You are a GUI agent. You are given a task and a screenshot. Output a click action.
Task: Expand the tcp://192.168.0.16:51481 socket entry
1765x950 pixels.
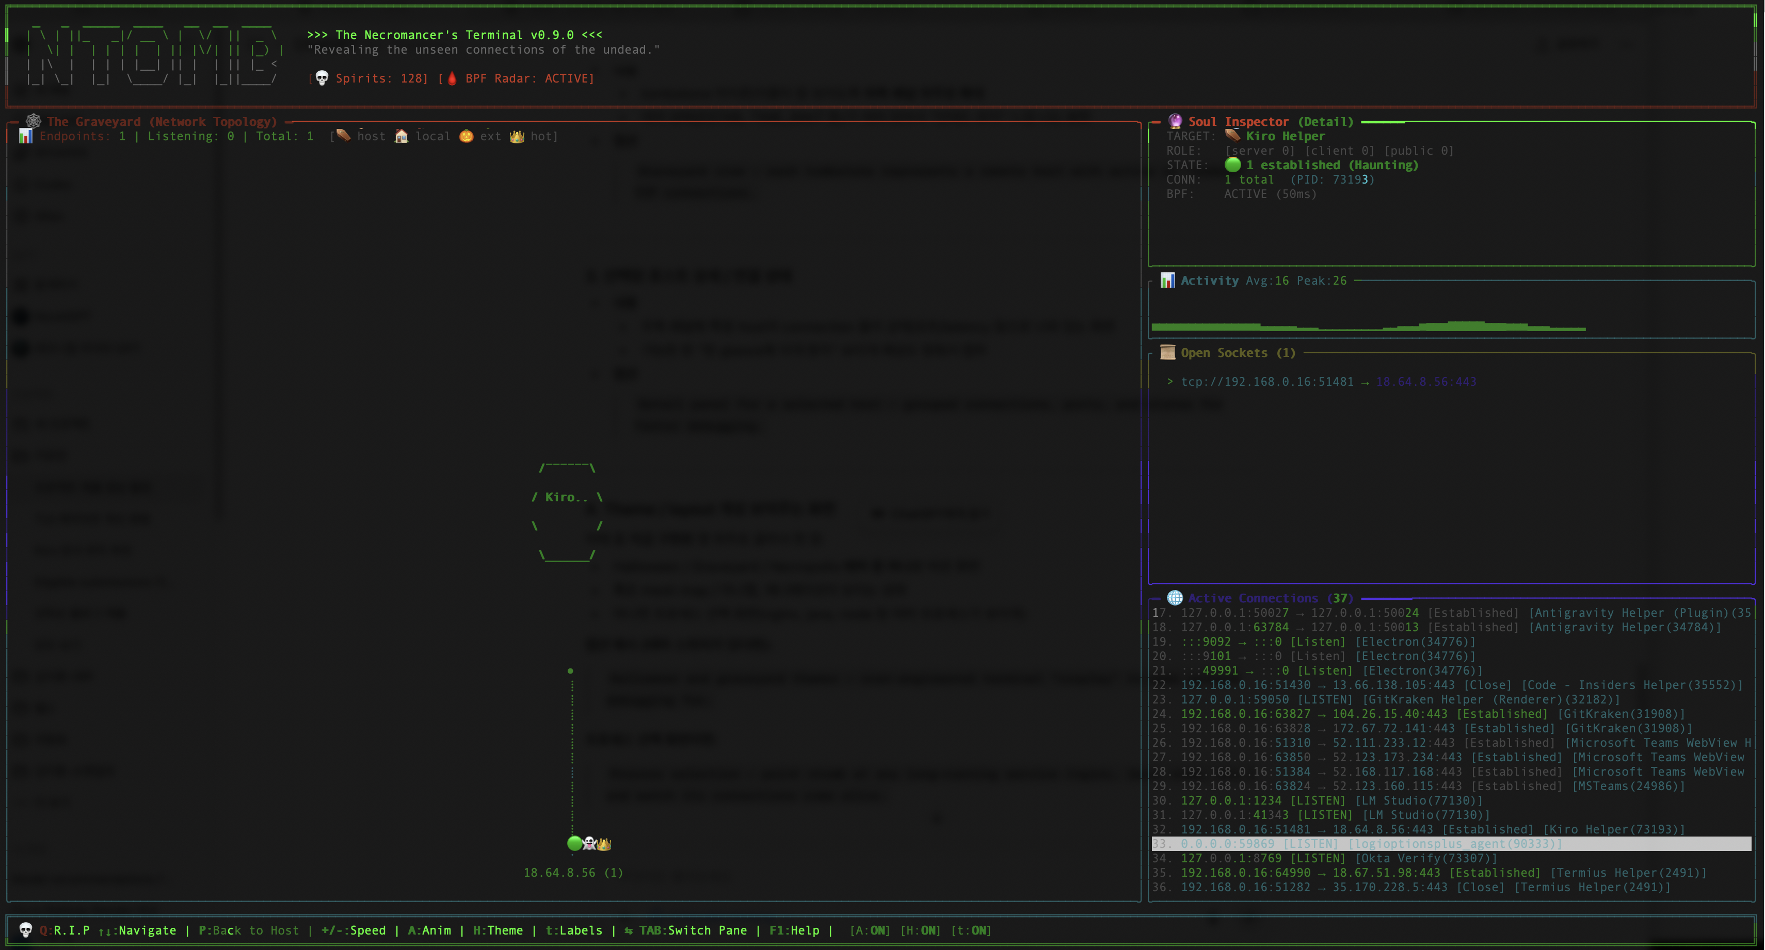tap(1267, 382)
